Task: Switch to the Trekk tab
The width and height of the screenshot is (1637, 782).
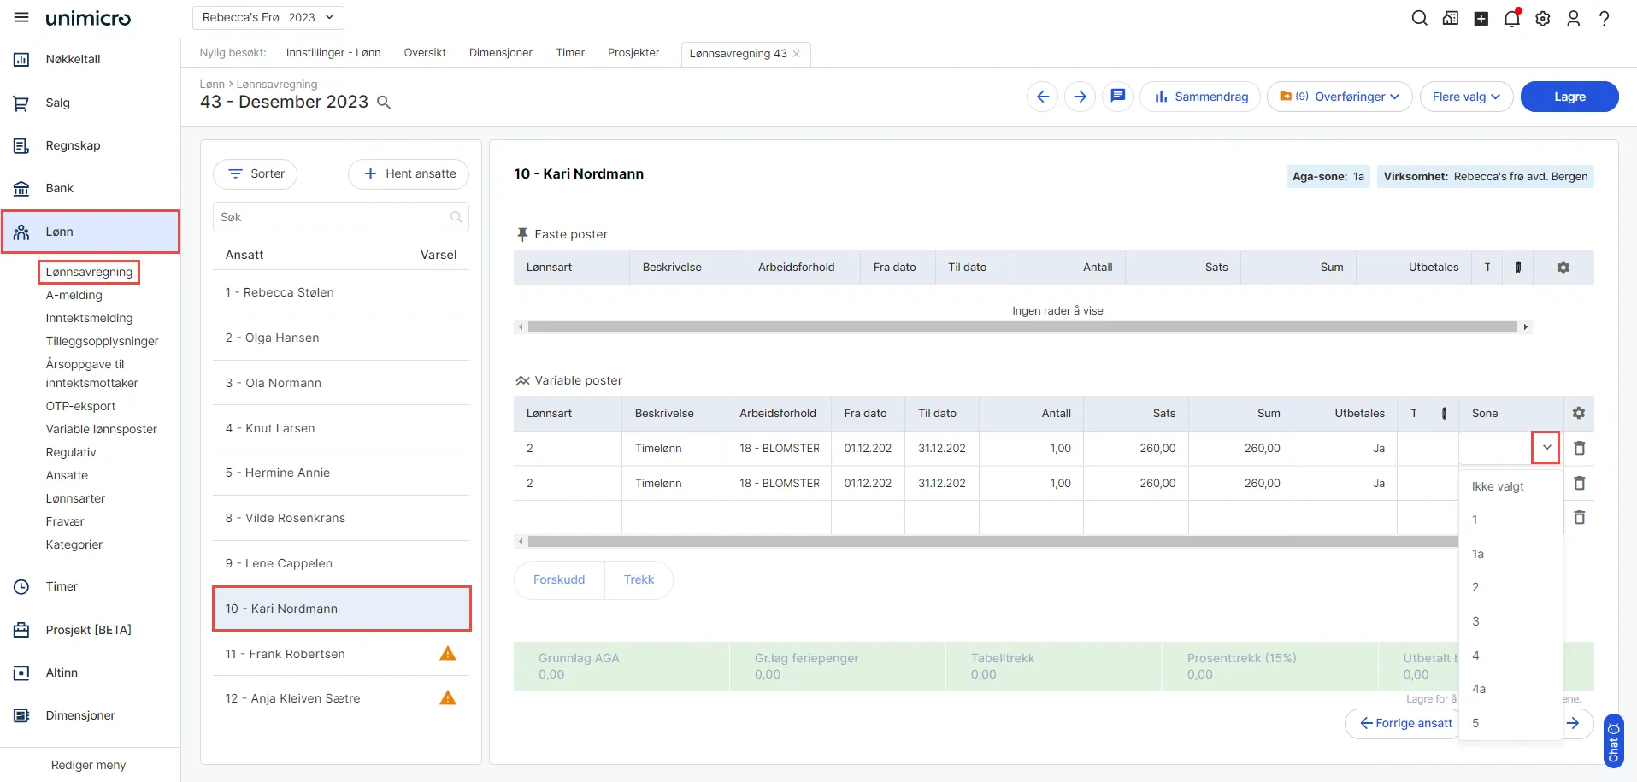Action: tap(639, 579)
